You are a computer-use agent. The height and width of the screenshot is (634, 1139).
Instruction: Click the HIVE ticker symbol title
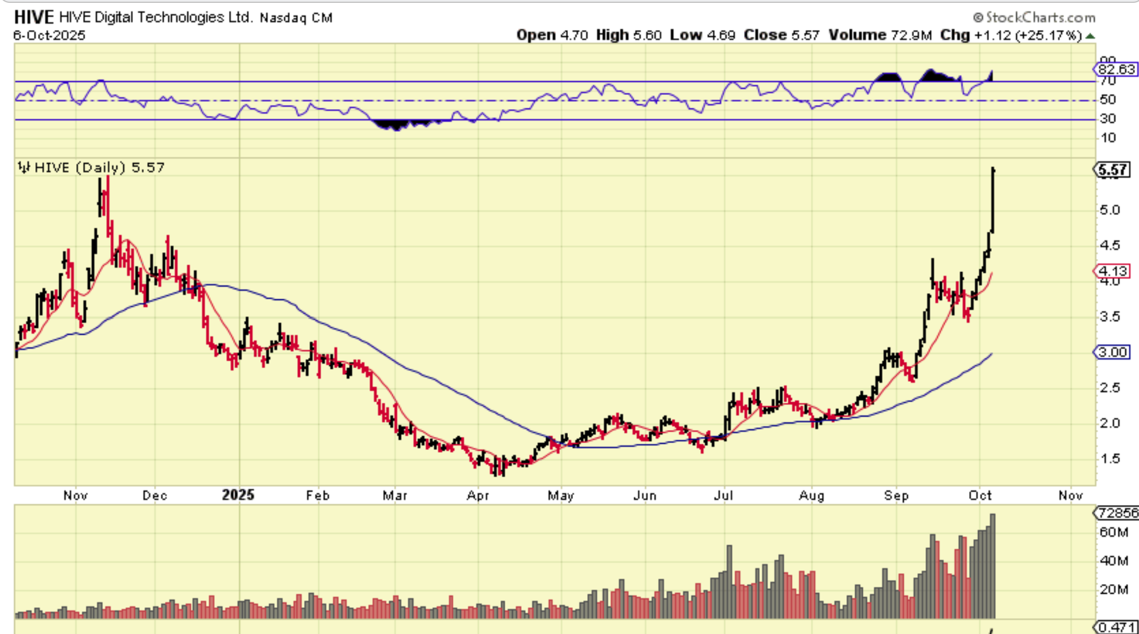point(34,17)
